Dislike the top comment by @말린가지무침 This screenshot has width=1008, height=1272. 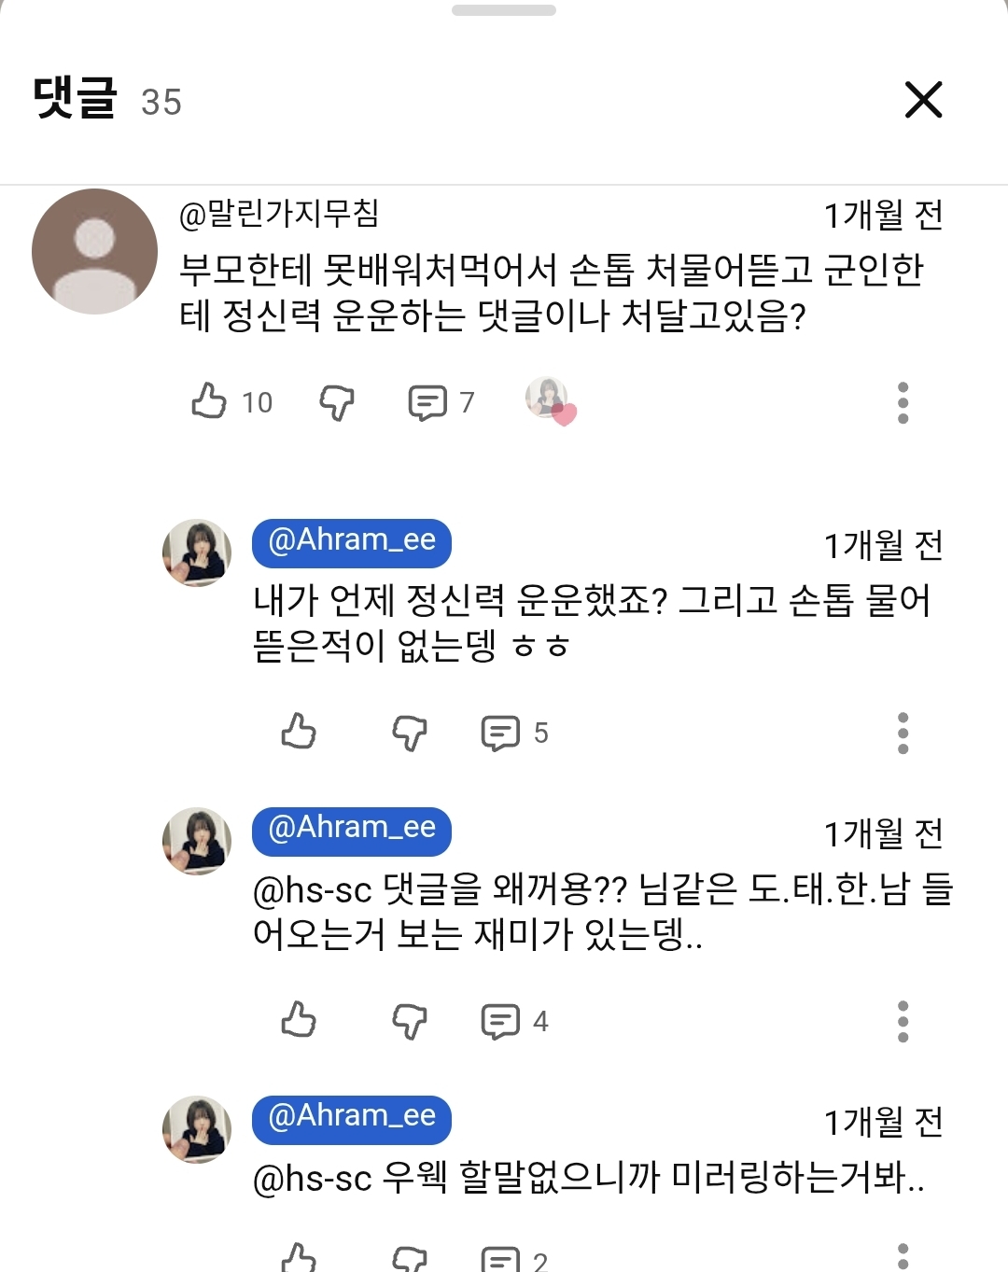click(x=337, y=402)
